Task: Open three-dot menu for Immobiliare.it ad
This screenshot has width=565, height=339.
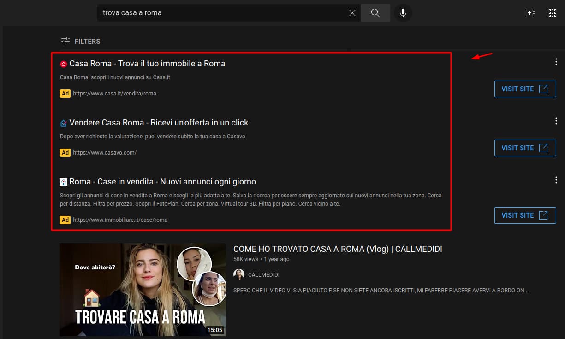Action: tap(556, 180)
